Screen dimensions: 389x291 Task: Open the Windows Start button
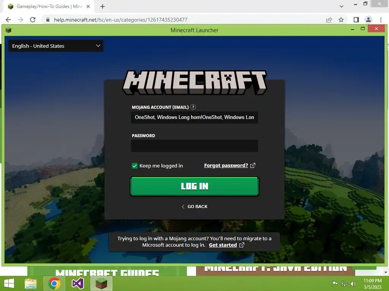click(9, 283)
